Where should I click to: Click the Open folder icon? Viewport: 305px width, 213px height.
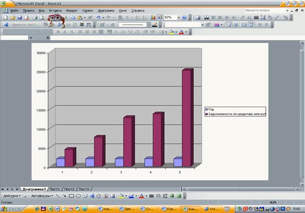(x=13, y=18)
